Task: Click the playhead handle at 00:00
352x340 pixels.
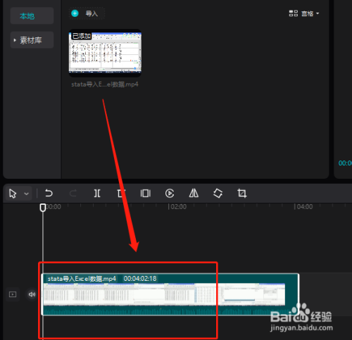Action: [x=43, y=208]
